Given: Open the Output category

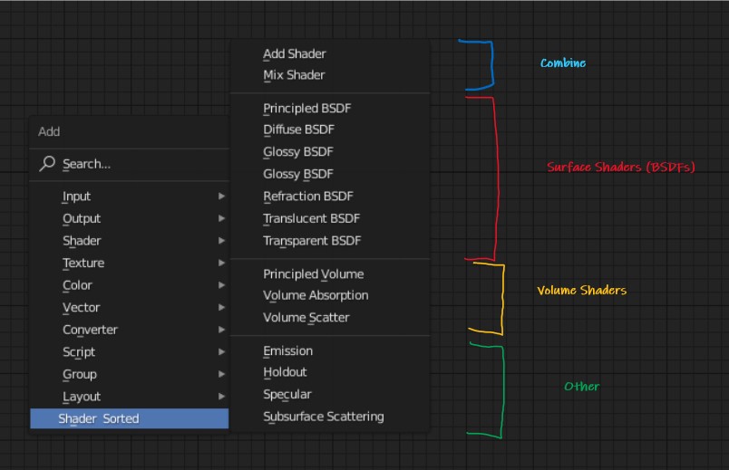Looking at the screenshot, I should coord(130,219).
